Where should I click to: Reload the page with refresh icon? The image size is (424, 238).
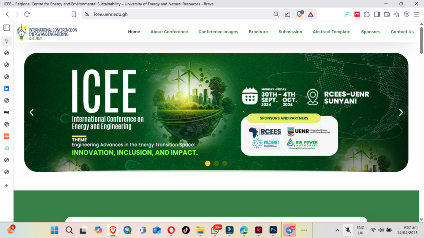pyautogui.click(x=27, y=14)
